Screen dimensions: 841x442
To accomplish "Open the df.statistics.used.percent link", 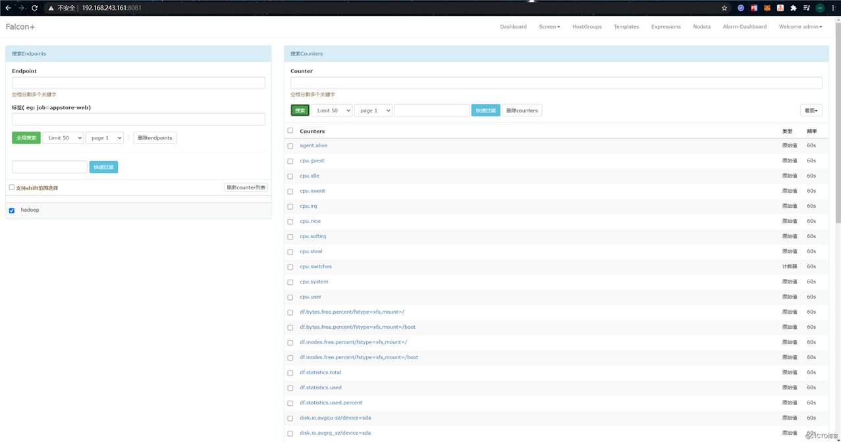I will (331, 403).
